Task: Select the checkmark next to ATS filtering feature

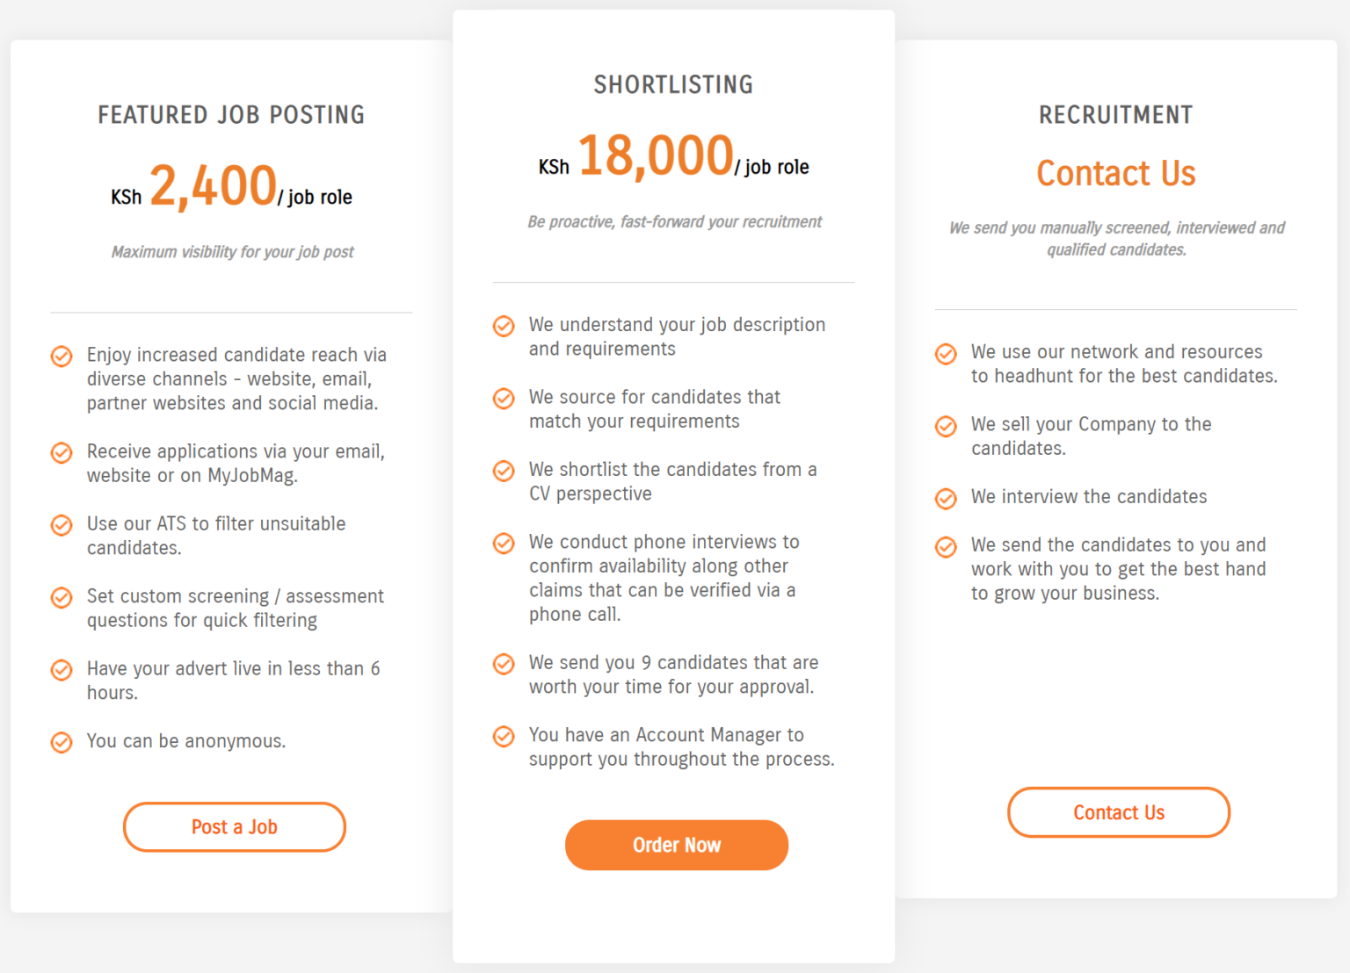Action: pos(61,525)
